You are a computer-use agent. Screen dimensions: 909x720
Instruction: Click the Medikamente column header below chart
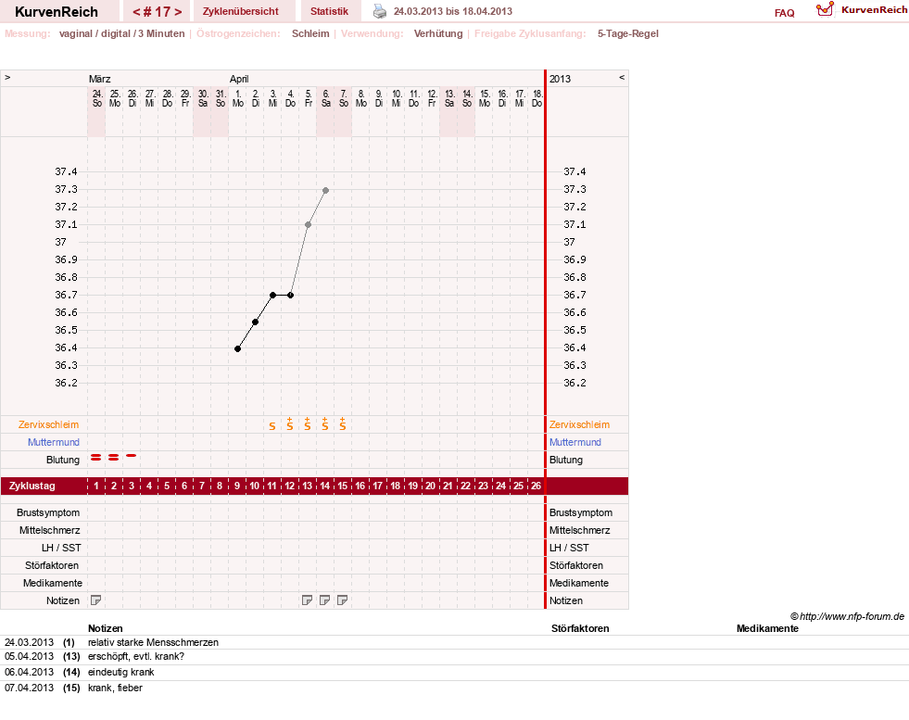pos(767,628)
